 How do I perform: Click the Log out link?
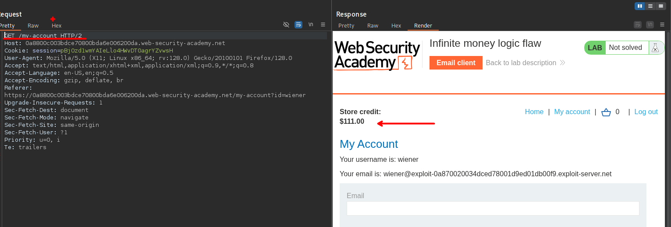click(646, 112)
